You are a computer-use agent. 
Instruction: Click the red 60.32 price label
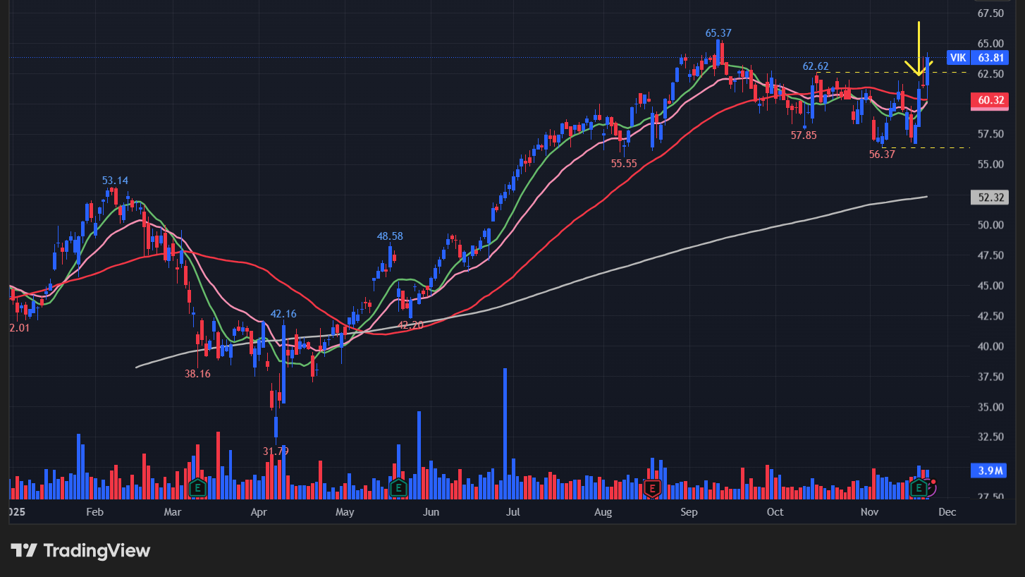[x=991, y=101]
